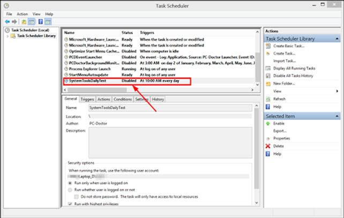The image size is (344, 218).
Task: Click the New Folder icon
Action: pos(268,84)
